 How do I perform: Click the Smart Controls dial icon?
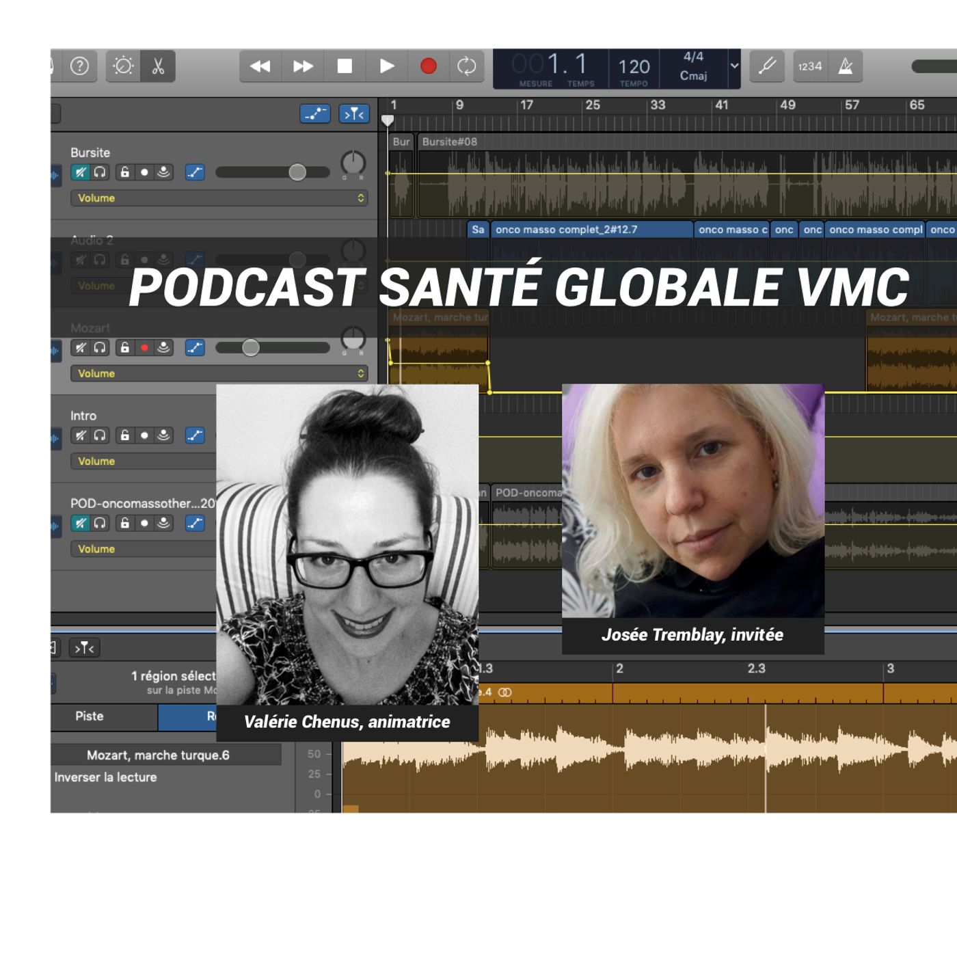(124, 66)
